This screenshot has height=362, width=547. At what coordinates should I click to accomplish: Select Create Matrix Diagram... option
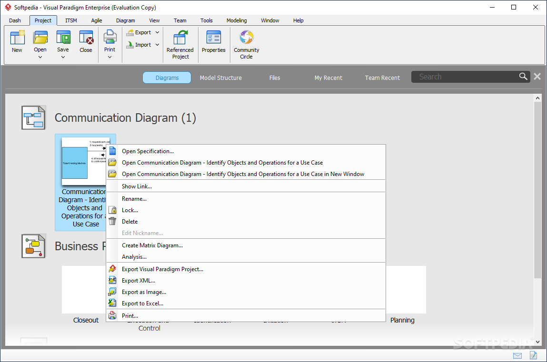(246, 245)
